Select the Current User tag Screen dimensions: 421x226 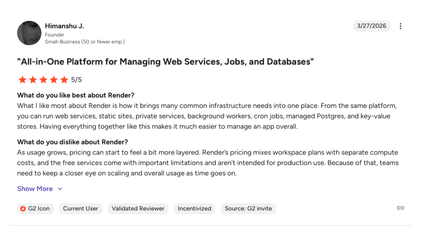pos(81,209)
